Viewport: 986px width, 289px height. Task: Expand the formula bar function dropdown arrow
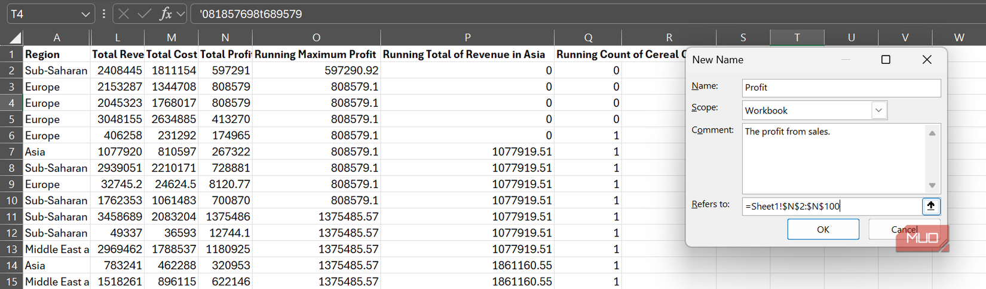[180, 14]
